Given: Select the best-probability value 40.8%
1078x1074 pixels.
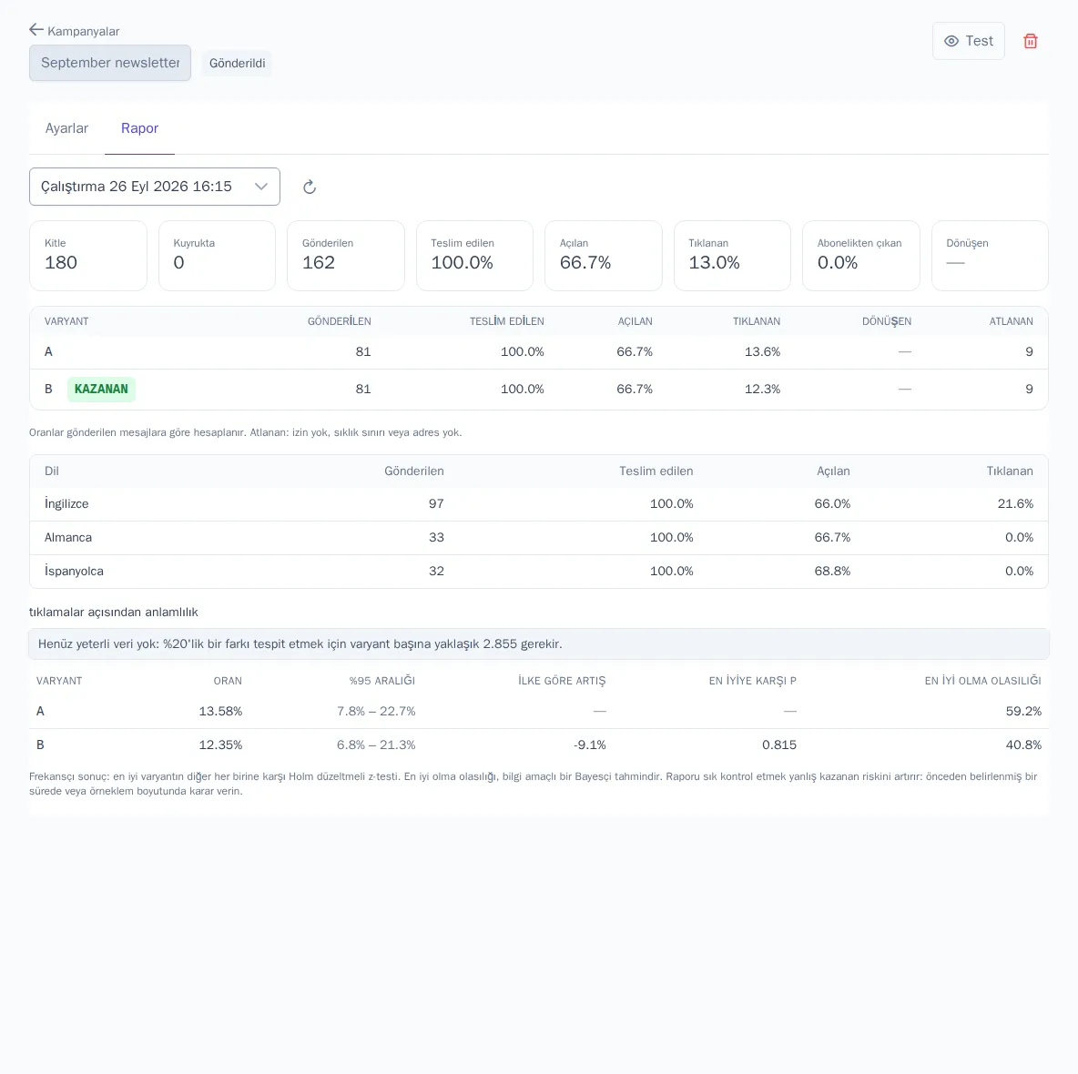Looking at the screenshot, I should (1023, 745).
